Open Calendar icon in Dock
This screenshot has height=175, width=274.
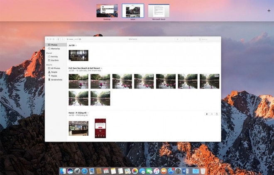pos(106,171)
